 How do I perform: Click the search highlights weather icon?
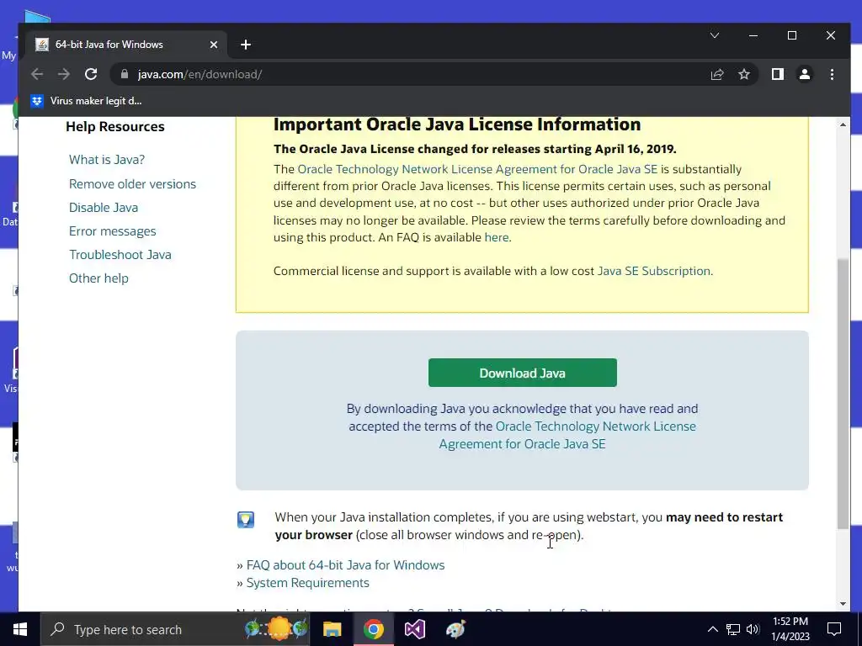tap(276, 629)
